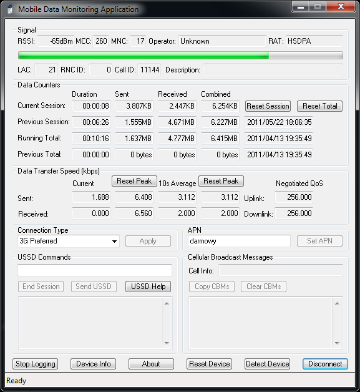
Task: Open Device Info
Action: click(93, 364)
